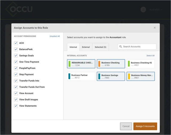Cancel the account assignment
The width and height of the screenshot is (171, 135).
coord(126,126)
